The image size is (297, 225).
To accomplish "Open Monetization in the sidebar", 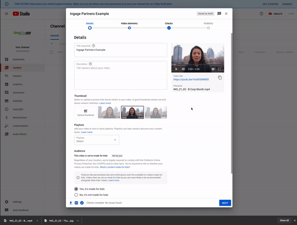I will (22, 117).
